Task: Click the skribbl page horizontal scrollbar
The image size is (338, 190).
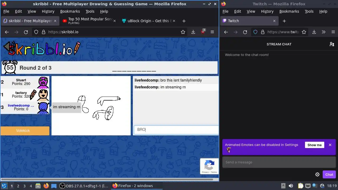Action: pyautogui.click(x=107, y=179)
